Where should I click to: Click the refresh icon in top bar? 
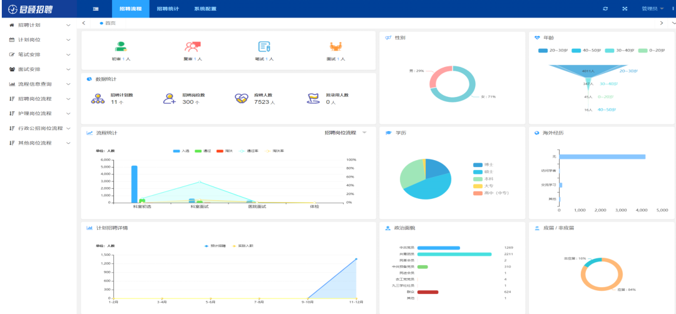605,9
